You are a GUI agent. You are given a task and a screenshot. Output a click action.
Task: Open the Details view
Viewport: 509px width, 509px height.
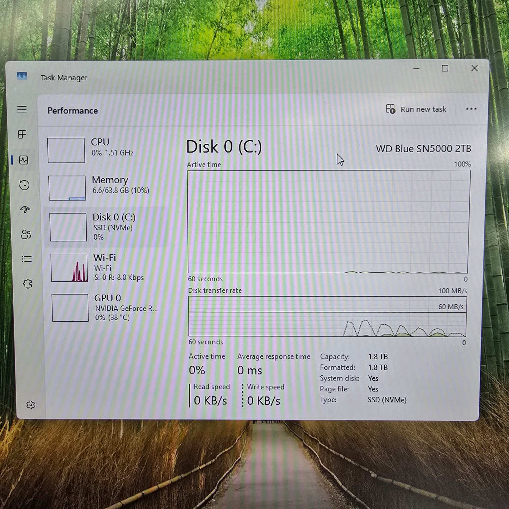pyautogui.click(x=26, y=259)
